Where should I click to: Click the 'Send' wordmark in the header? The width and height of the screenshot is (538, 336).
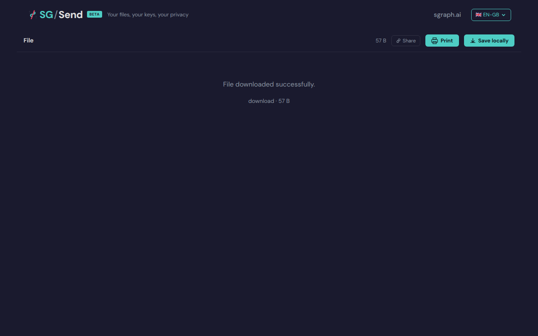[x=71, y=15]
